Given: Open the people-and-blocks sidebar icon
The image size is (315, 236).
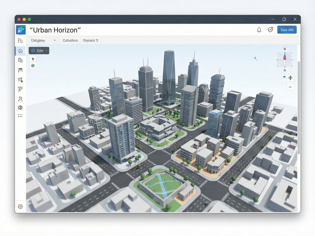Looking at the screenshot, I should pos(20,80).
